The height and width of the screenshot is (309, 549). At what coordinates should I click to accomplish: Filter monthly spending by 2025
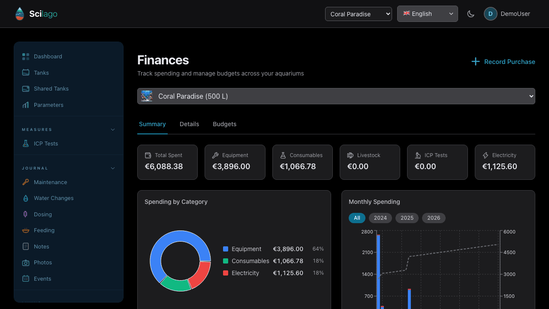coord(407,218)
